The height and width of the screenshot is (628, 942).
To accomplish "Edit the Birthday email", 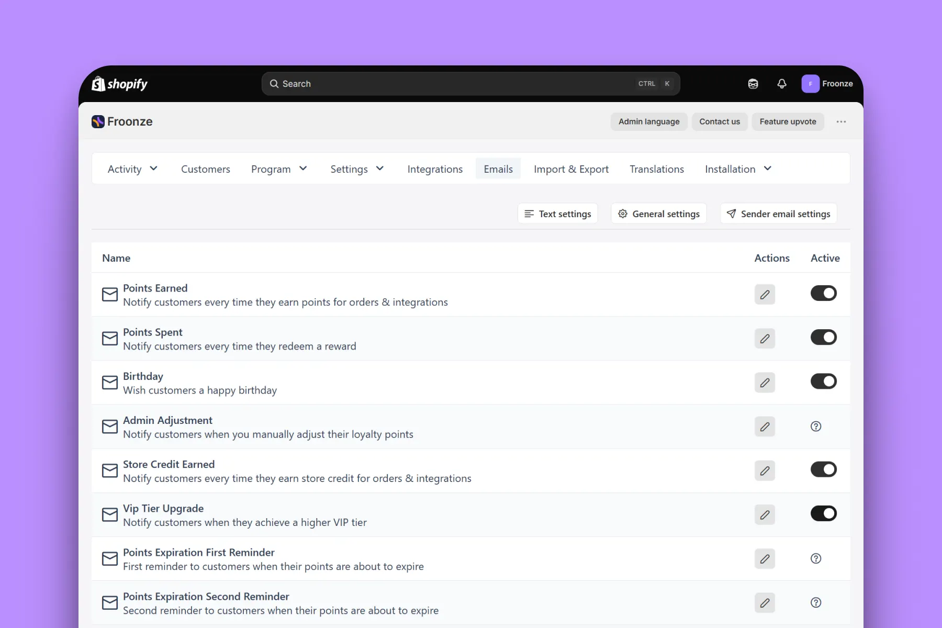I will pyautogui.click(x=765, y=382).
